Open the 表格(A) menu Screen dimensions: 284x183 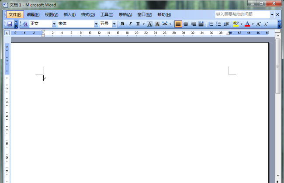125,15
